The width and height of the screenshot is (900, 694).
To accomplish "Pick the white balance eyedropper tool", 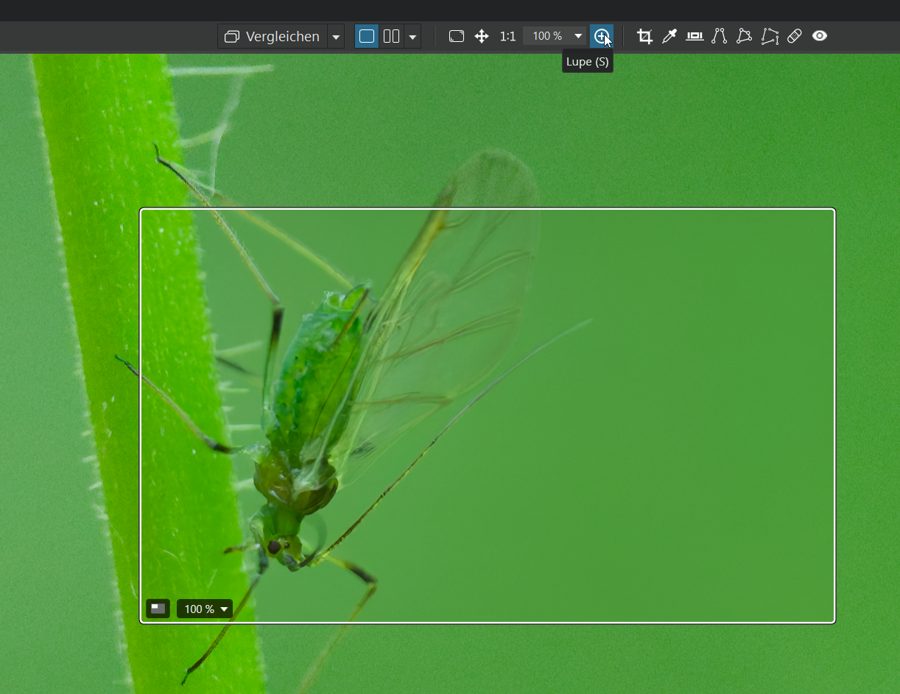I will (669, 36).
